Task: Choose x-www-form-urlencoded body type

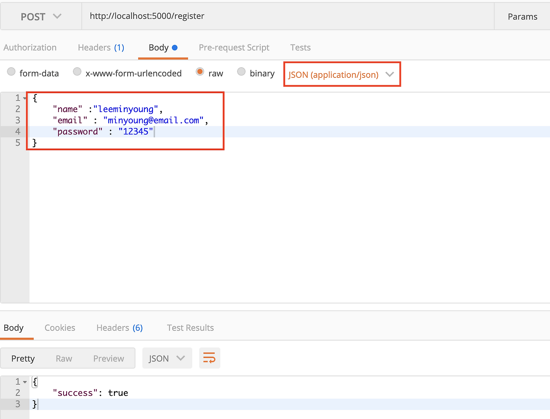Action: point(77,72)
